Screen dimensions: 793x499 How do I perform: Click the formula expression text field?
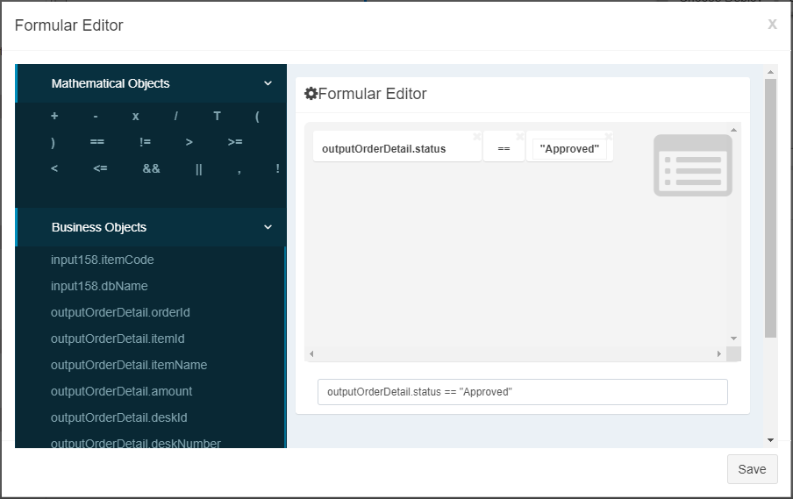pos(523,392)
